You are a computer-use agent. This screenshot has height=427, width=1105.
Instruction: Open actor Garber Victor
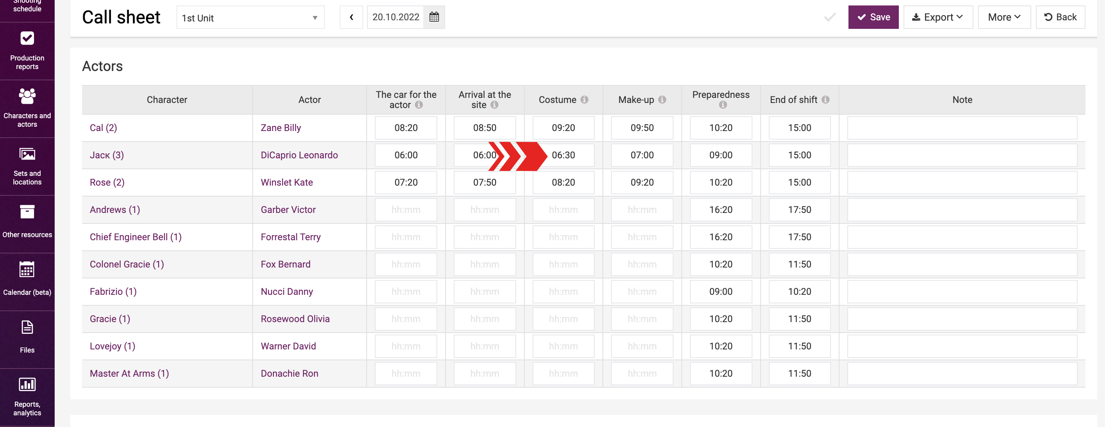point(288,210)
